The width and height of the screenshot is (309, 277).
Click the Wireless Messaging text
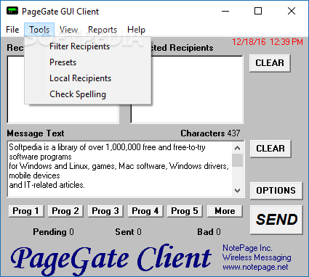tap(257, 257)
